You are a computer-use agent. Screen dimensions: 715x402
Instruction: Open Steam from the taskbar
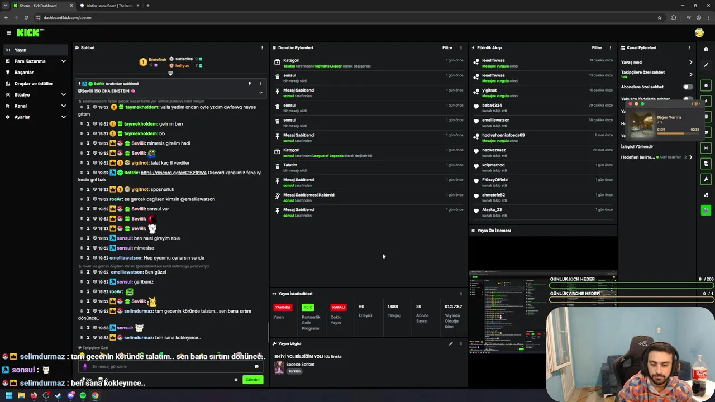pyautogui.click(x=58, y=395)
